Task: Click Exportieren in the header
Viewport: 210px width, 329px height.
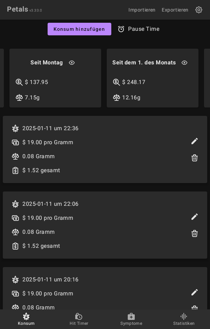Action: [175, 10]
